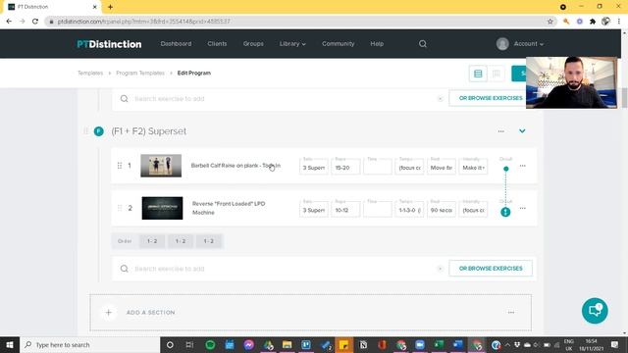This screenshot has width=628, height=353.
Task: Open File Explorer from the taskbar
Action: click(288, 344)
